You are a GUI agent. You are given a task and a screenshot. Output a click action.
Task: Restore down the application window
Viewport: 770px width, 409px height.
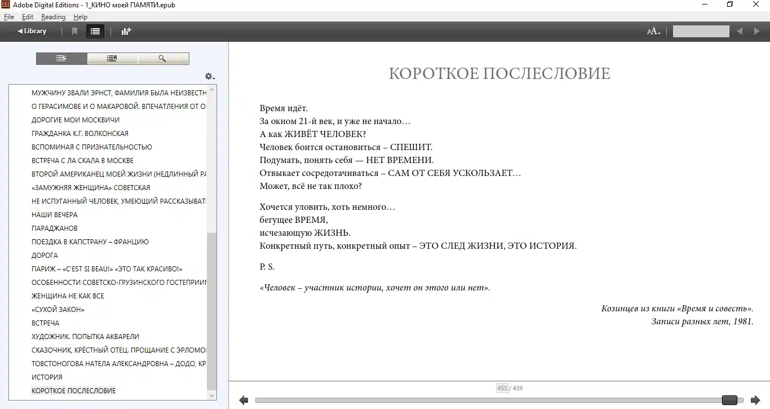(731, 5)
